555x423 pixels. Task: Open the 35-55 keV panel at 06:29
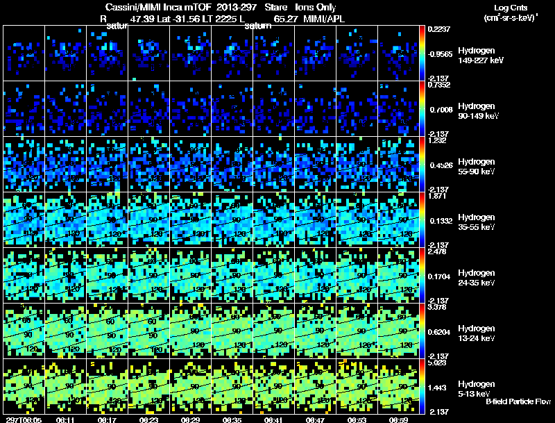191,220
